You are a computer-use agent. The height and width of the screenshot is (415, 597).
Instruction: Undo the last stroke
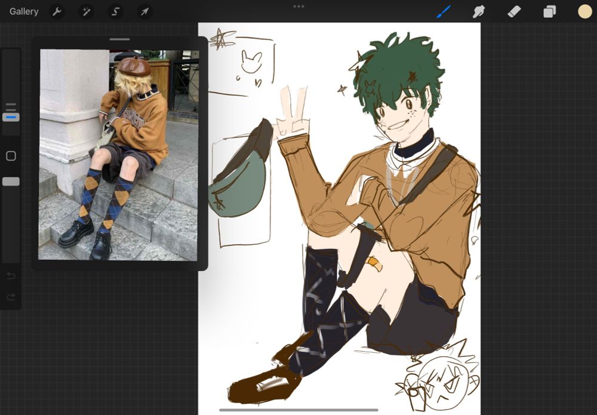click(x=11, y=276)
